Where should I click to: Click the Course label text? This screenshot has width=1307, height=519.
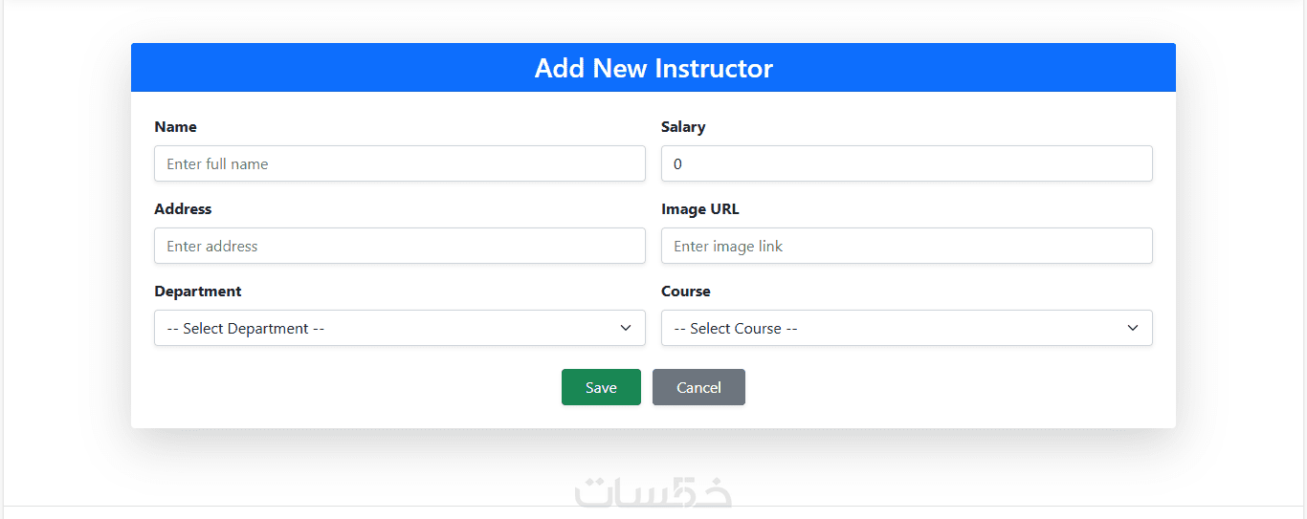click(x=686, y=292)
